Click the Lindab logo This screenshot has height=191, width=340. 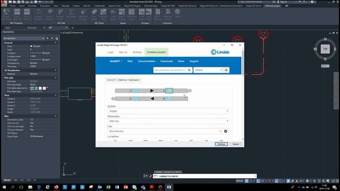pyautogui.click(x=220, y=52)
